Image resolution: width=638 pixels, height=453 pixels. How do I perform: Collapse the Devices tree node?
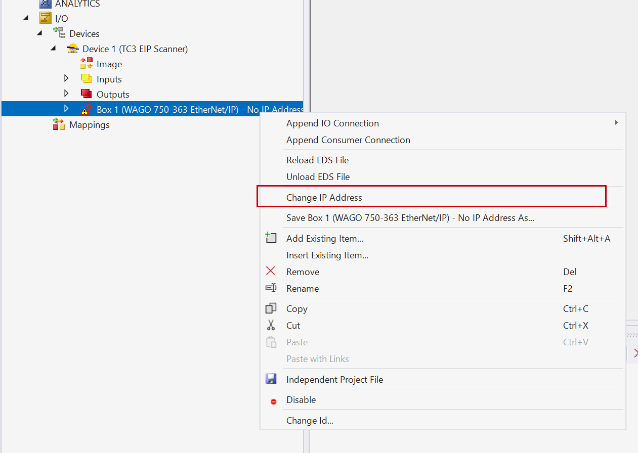pos(39,34)
